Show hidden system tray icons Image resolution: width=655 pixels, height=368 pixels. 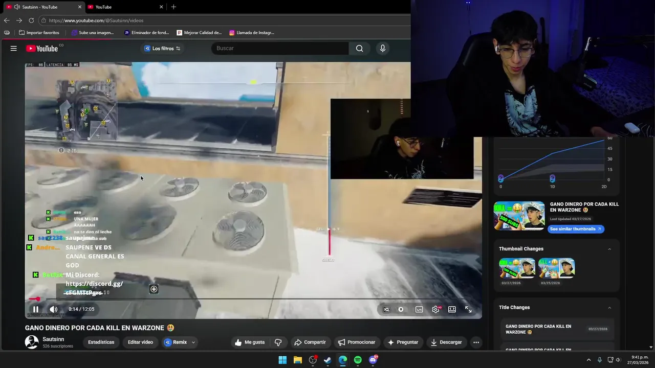[x=588, y=360]
